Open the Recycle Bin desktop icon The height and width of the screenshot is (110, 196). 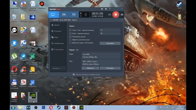pos(14,18)
